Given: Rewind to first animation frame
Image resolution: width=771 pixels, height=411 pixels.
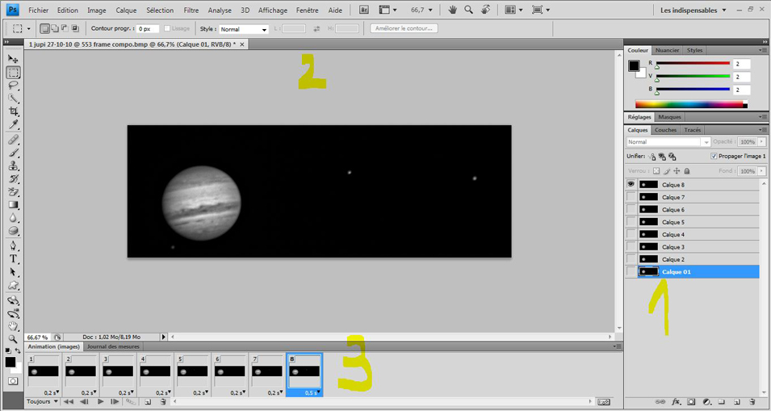Looking at the screenshot, I should click(x=69, y=401).
